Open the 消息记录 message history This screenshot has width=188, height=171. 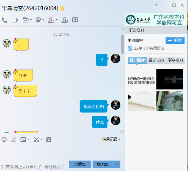click(110, 139)
